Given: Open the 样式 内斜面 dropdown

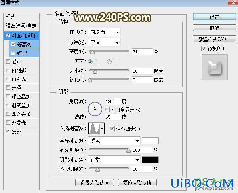Looking at the screenshot, I should coord(104,32).
